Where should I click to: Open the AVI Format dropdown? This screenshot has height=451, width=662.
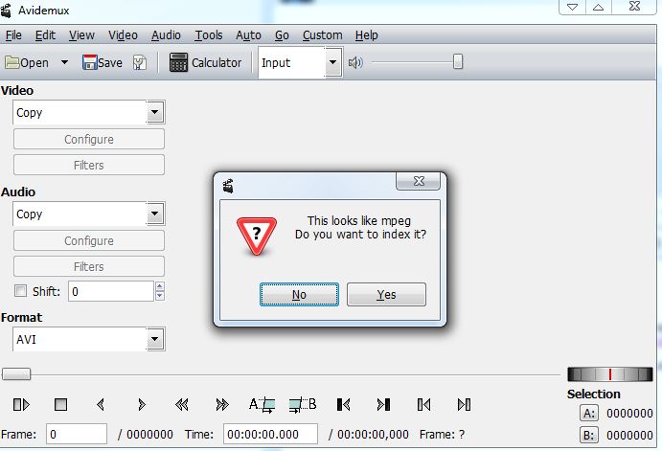155,339
